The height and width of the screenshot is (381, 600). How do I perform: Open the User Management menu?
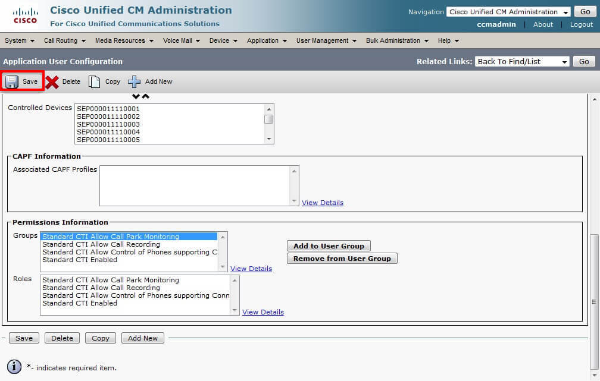[x=326, y=40]
